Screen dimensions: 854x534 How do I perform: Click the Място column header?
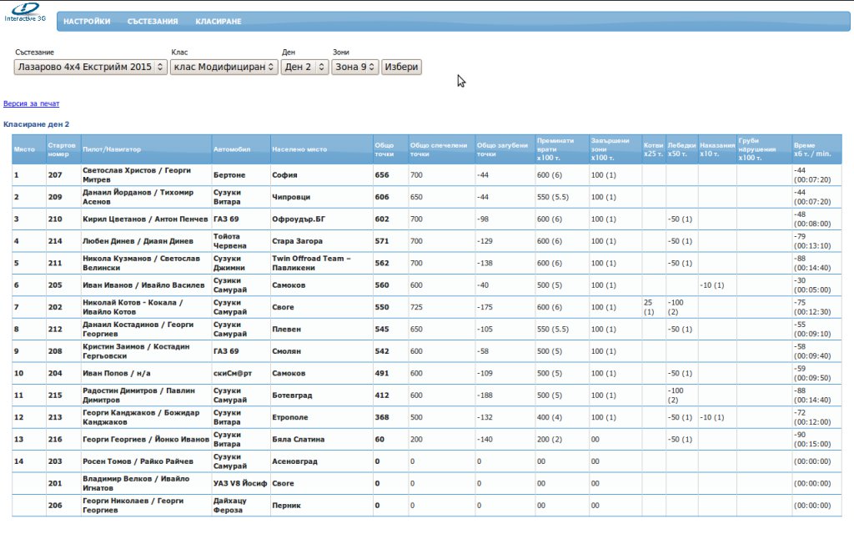coord(25,149)
